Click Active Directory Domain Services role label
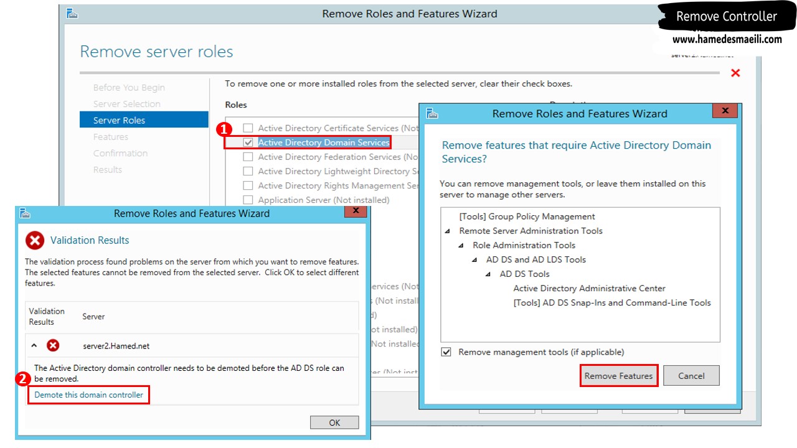This screenshot has width=797, height=448. [x=324, y=142]
